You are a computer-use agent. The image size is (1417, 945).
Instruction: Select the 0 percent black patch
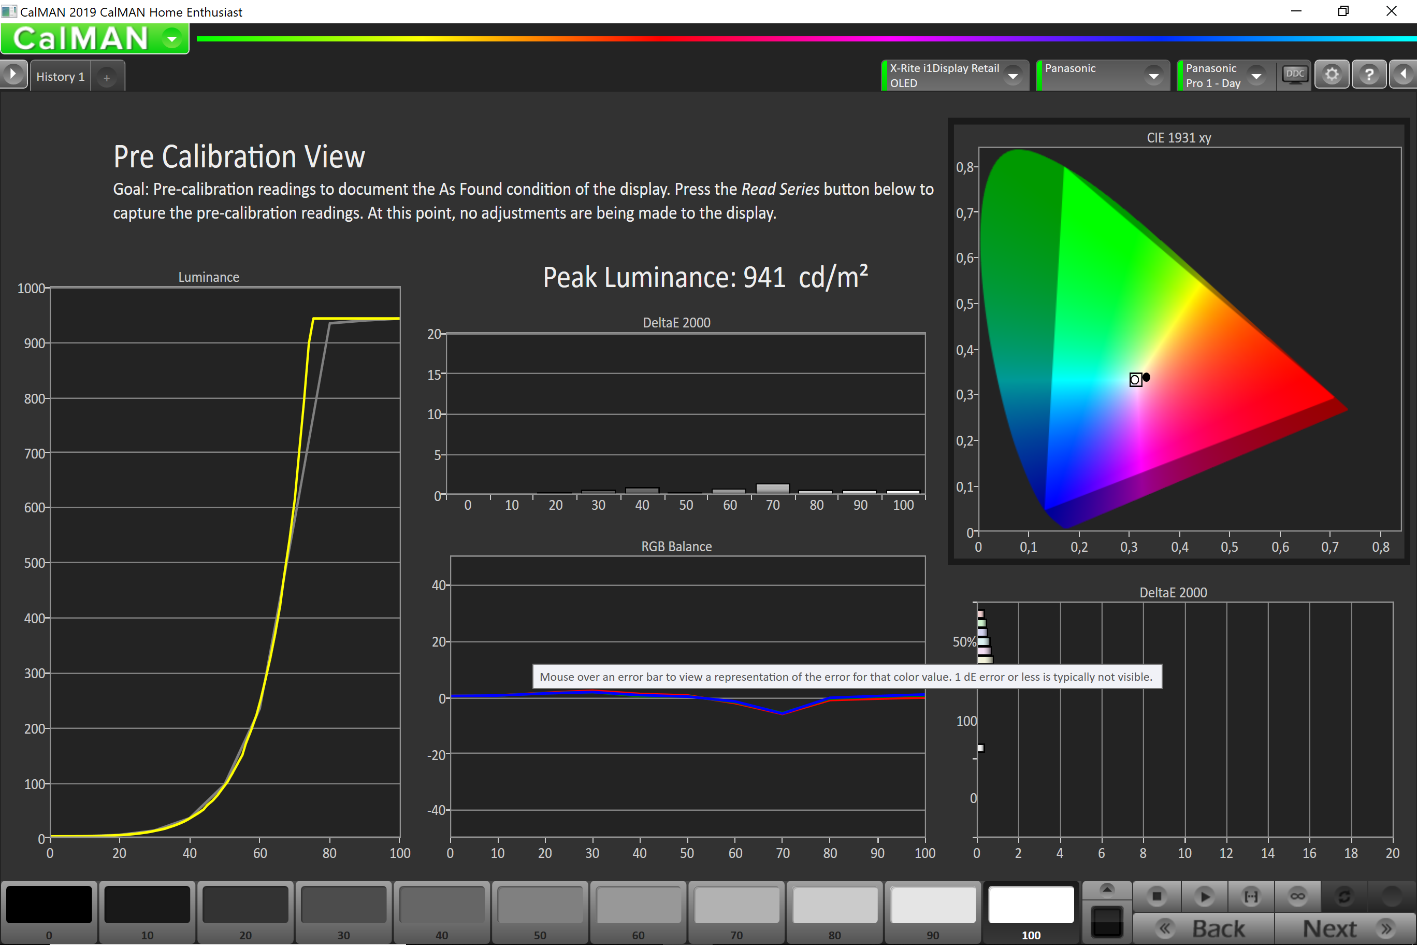(49, 912)
